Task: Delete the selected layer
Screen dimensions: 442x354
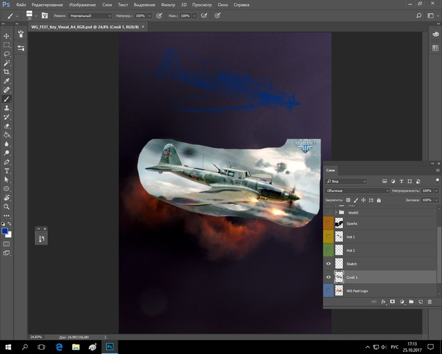Action: (x=430, y=302)
